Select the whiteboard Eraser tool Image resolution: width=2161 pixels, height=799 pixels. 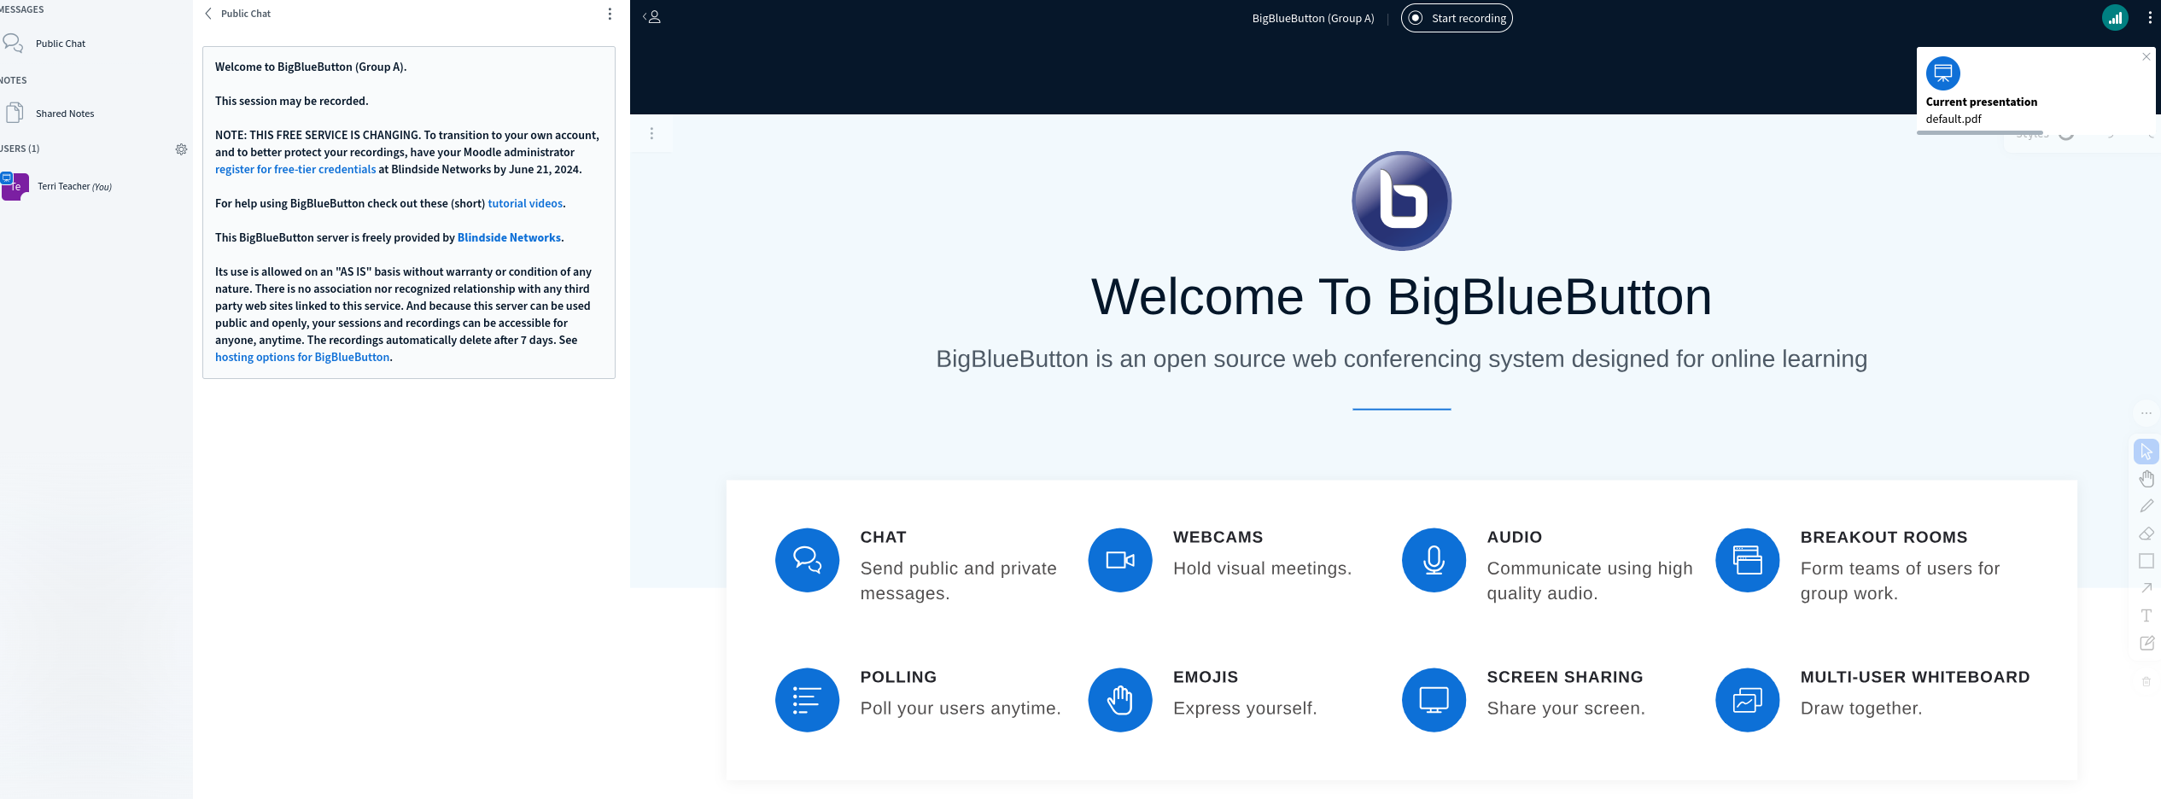click(2146, 534)
